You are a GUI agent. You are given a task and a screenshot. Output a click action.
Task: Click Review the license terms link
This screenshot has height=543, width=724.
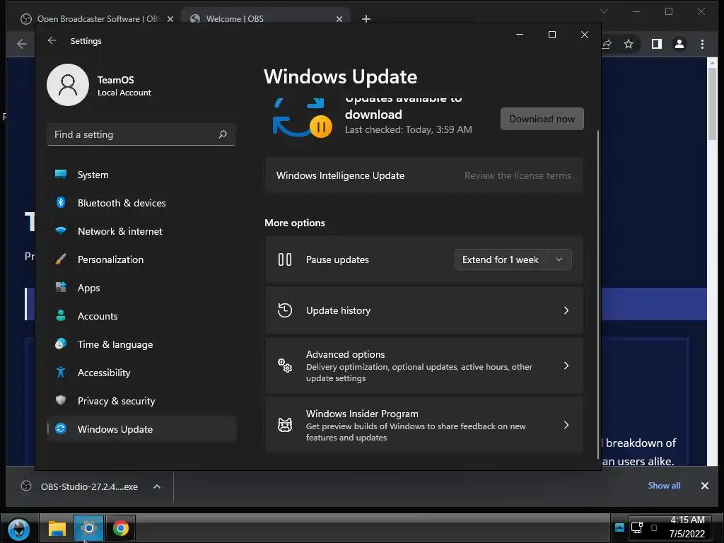tap(518, 175)
